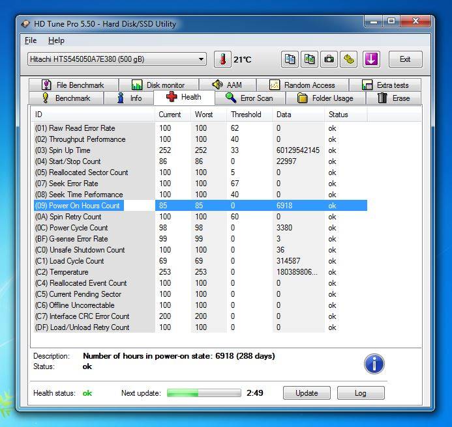Open the Info tab
This screenshot has width=452, height=427.
128,98
